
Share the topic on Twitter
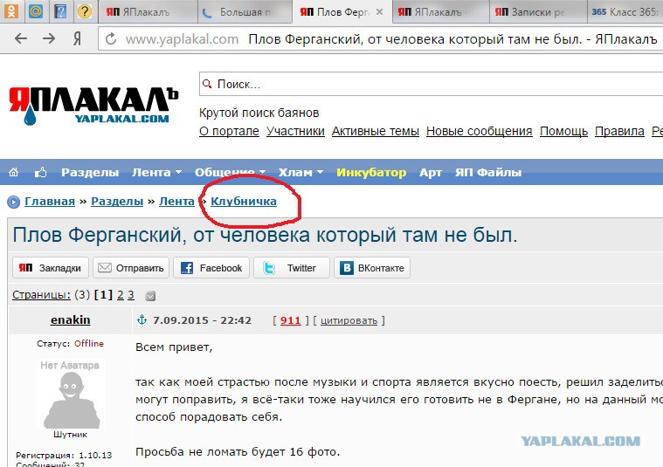[x=292, y=268]
